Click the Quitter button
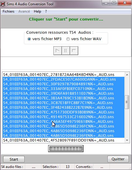The height and width of the screenshot is (170, 132). pyautogui.click(x=118, y=159)
